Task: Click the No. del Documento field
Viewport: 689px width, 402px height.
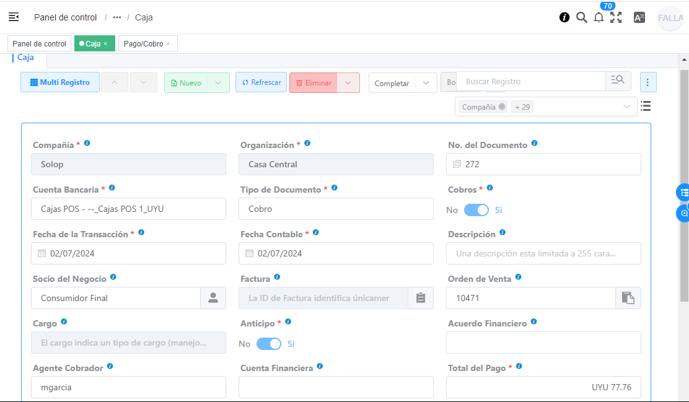Action: [x=543, y=164]
